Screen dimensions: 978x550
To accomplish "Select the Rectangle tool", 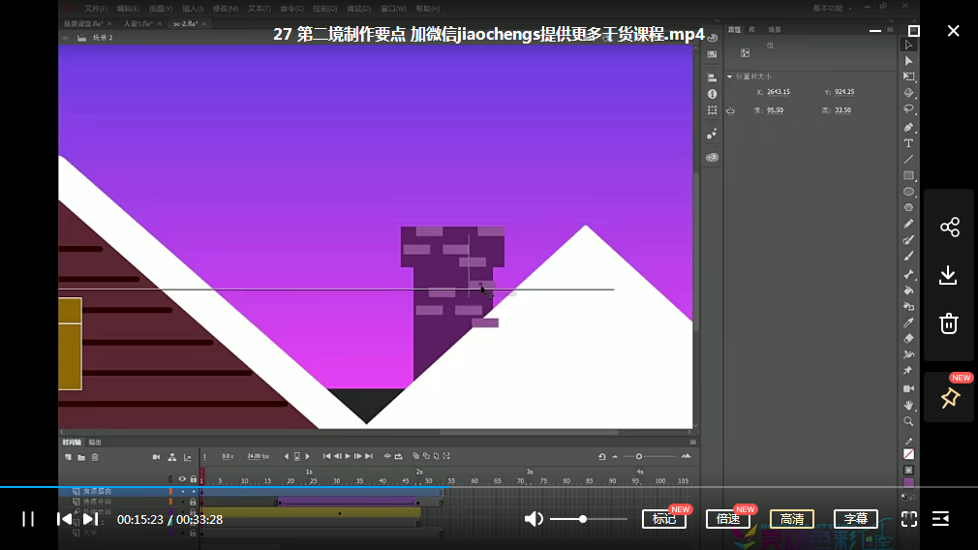I will click(909, 176).
